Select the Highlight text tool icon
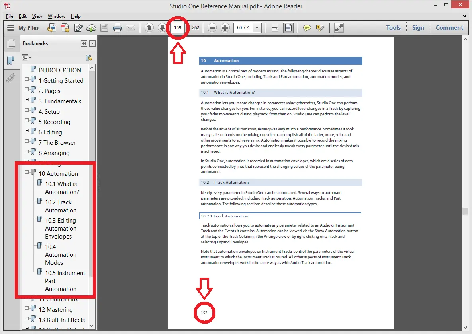The height and width of the screenshot is (334, 472). coord(320,28)
